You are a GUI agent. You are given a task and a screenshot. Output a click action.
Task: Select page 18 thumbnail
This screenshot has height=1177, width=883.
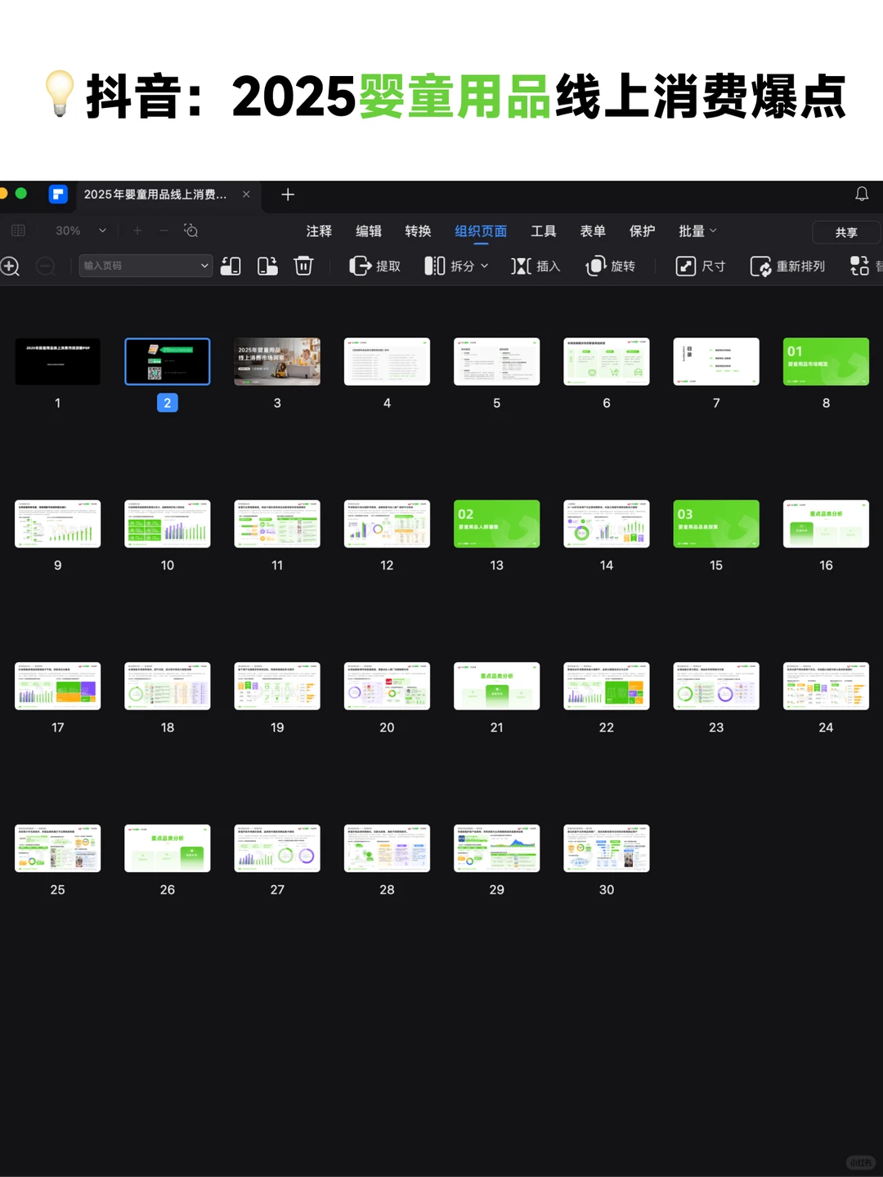(168, 686)
